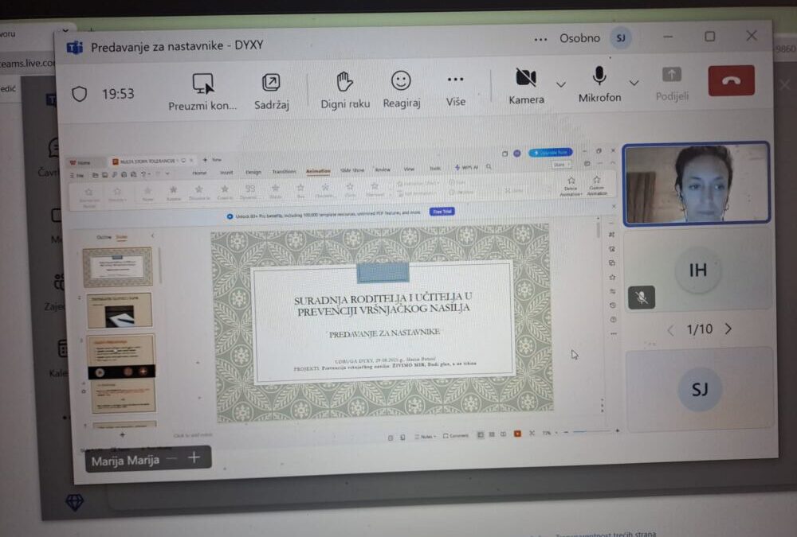Viewport: 797px width, 537px height.
Task: Select the IH participant tile
Action: click(698, 271)
